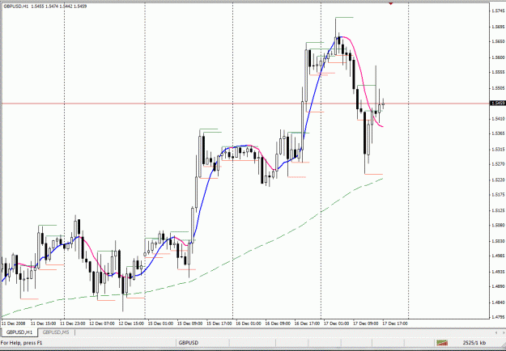Viewport: 506px width, 351px height.
Task: Click the 1.5270 price scale label
Action: [x=498, y=164]
